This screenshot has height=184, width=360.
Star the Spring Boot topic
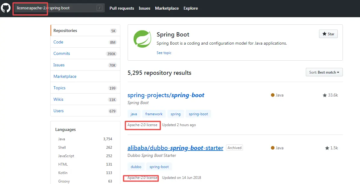328,34
